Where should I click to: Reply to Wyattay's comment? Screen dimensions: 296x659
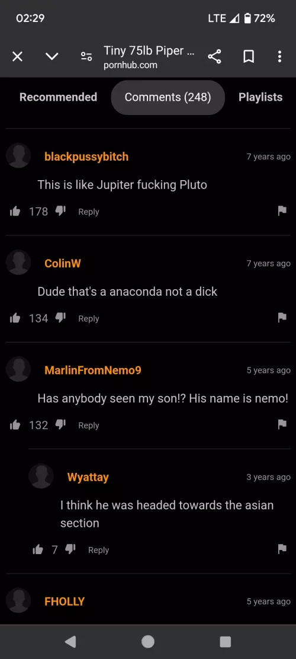[x=99, y=550]
